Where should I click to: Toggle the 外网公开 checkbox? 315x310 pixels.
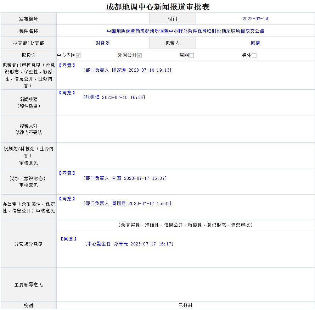(x=140, y=55)
